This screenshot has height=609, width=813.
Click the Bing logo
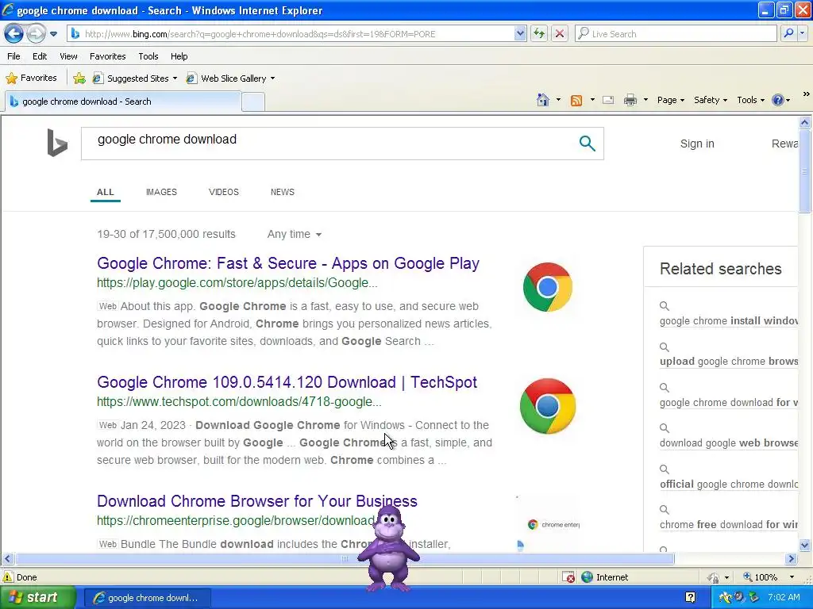57,143
